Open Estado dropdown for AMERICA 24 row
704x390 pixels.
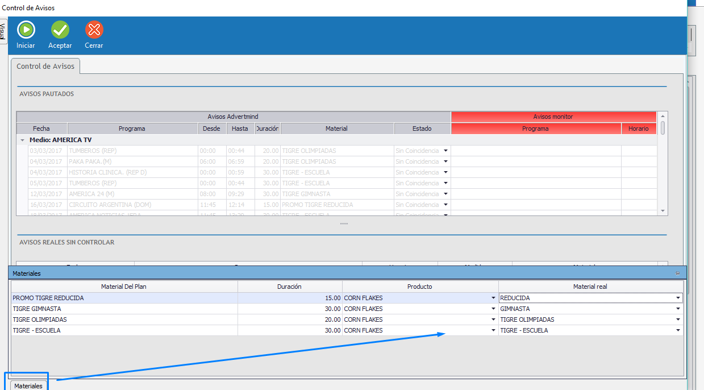pos(446,194)
